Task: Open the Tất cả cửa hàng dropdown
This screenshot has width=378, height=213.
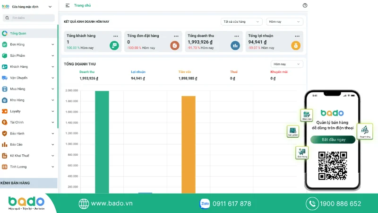Action: click(241, 22)
